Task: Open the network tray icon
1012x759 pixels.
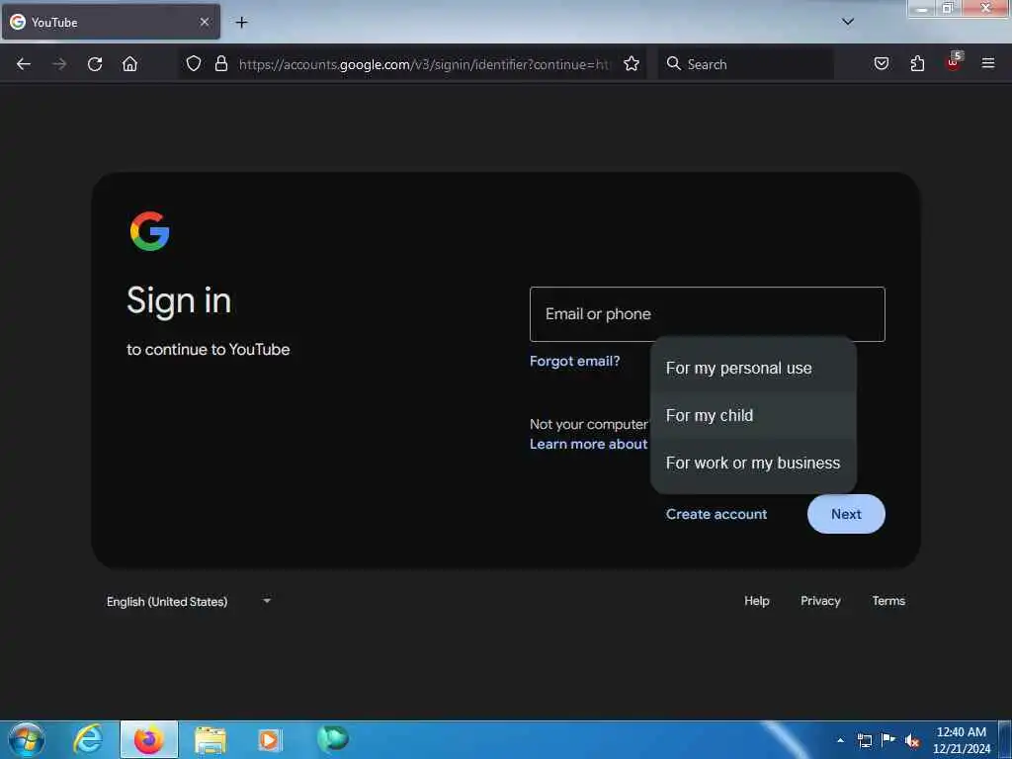Action: [865, 740]
